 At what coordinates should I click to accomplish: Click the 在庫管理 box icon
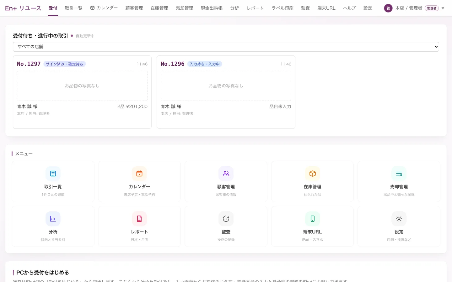(x=313, y=174)
